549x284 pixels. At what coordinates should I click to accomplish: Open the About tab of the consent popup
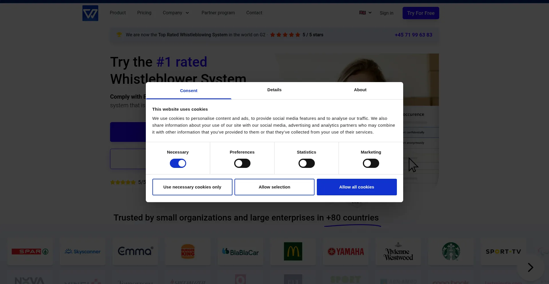click(x=360, y=90)
